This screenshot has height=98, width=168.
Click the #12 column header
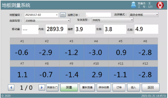pyautogui.click(x=145, y=64)
